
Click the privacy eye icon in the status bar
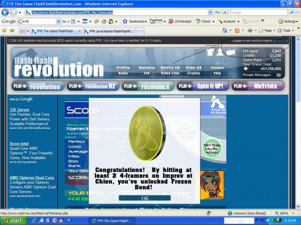point(209,213)
